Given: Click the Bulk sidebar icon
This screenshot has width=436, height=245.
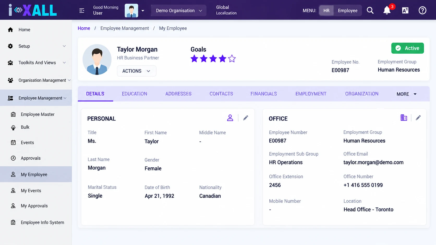Looking at the screenshot, I should [13, 128].
